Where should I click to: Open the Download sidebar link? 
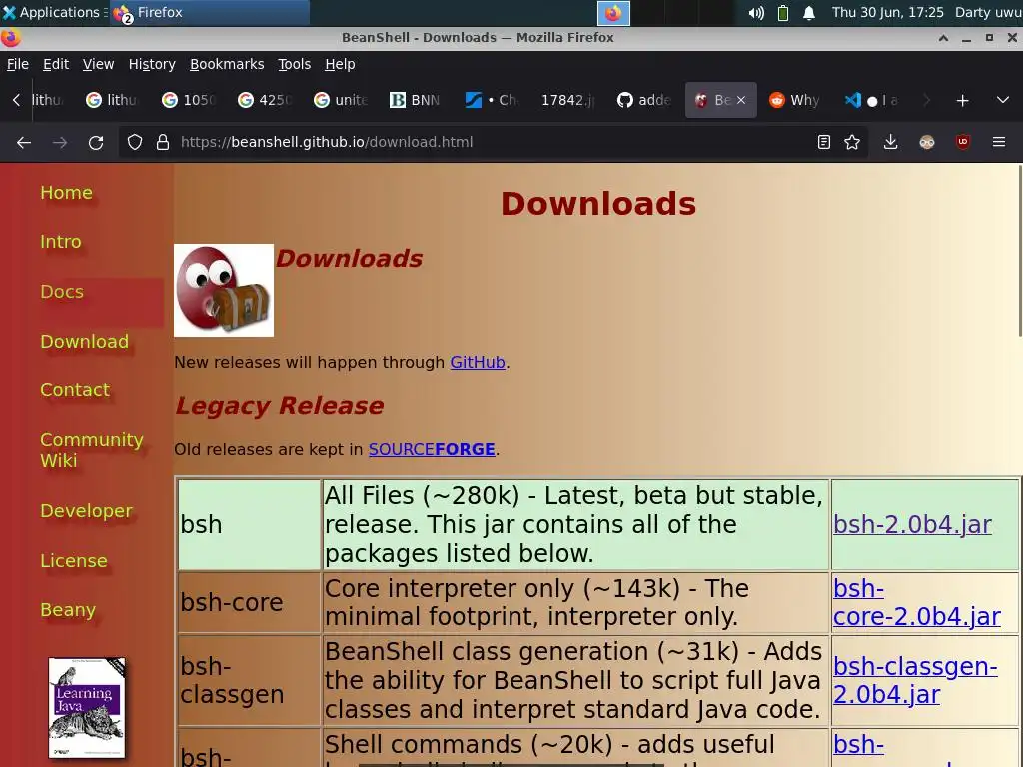coord(84,342)
